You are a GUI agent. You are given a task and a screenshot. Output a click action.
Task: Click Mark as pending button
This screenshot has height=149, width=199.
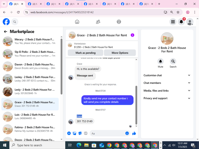point(86,53)
